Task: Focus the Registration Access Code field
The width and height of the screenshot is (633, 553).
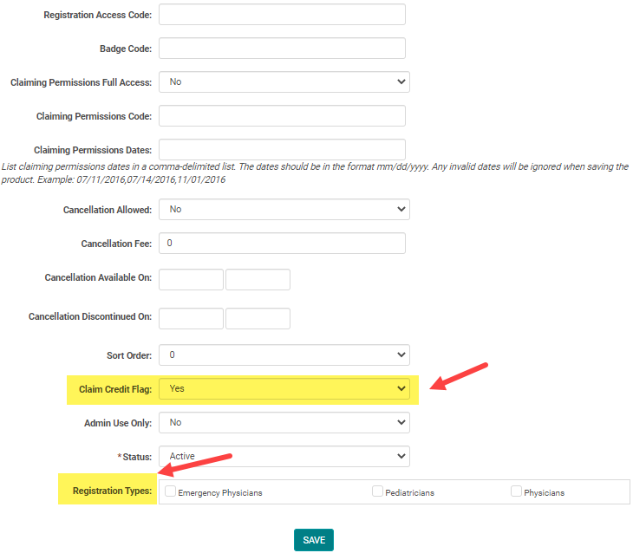Action: 283,15
